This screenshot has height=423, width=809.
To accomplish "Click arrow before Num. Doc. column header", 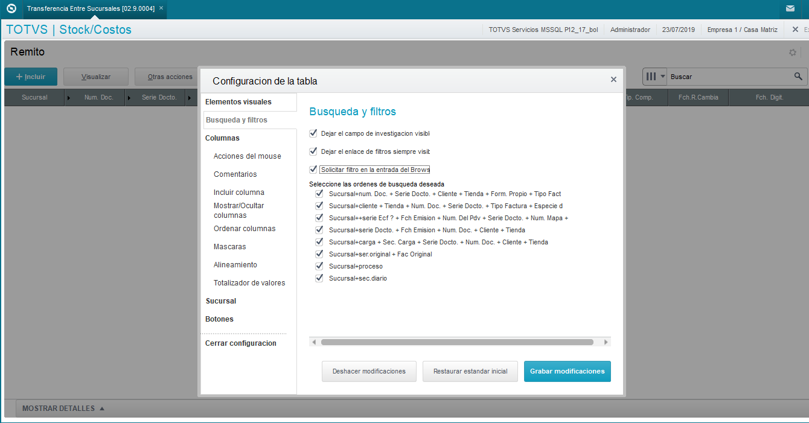I will tap(68, 97).
